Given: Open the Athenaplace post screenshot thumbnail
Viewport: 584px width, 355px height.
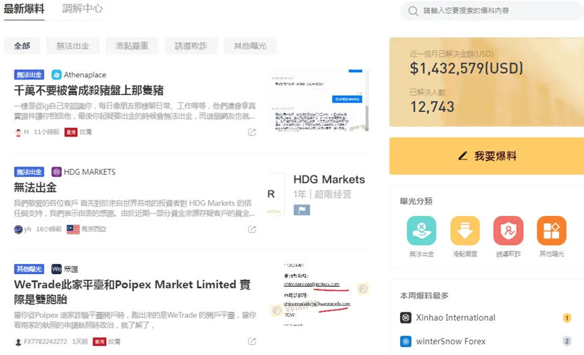Looking at the screenshot, I should [318, 101].
